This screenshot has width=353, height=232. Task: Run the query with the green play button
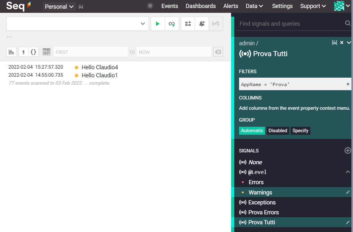[158, 24]
